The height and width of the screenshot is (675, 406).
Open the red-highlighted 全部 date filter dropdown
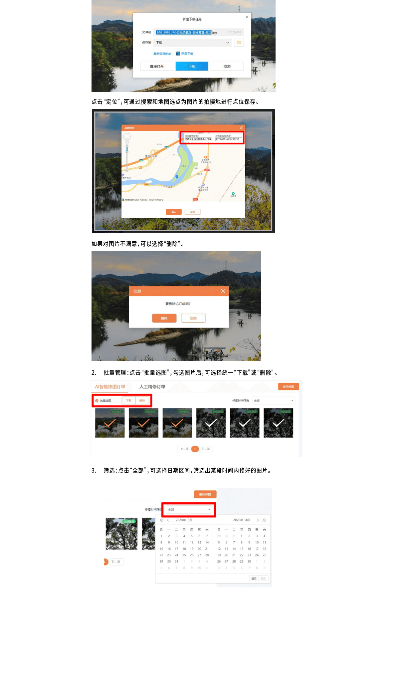pyautogui.click(x=189, y=510)
